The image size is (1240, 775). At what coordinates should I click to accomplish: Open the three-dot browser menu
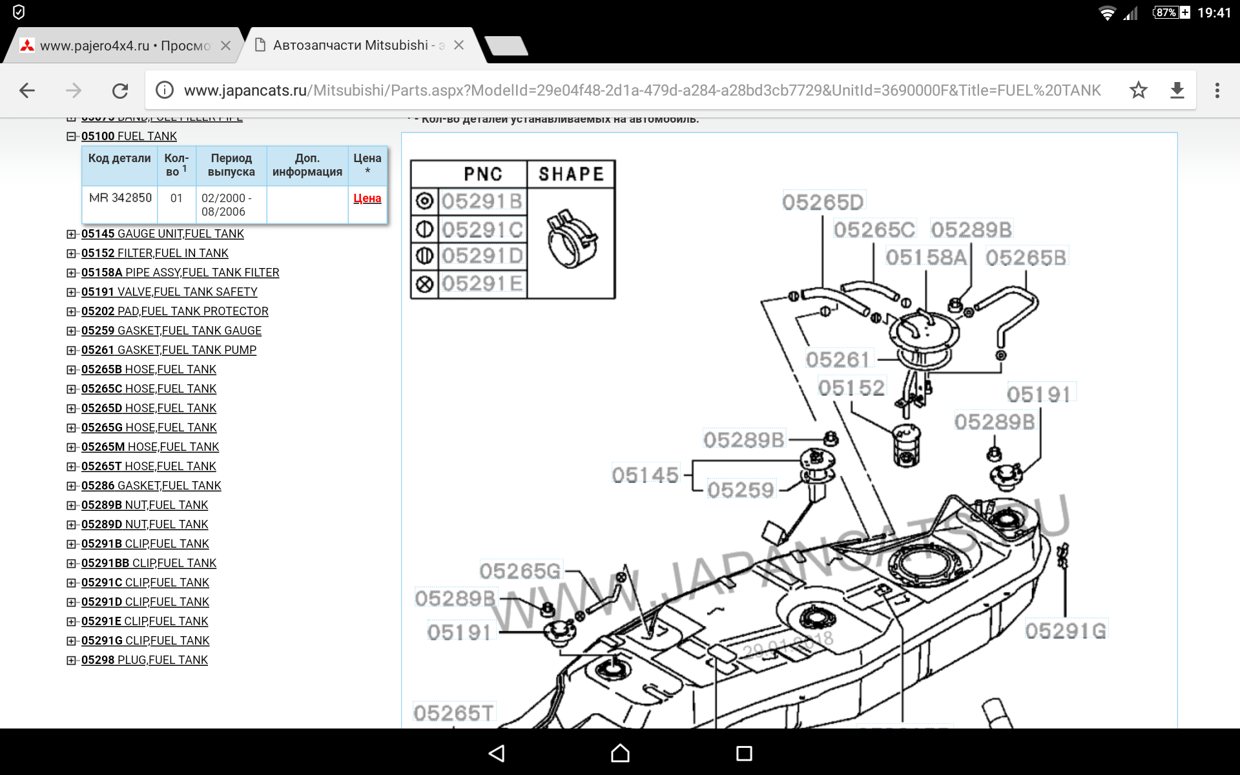pos(1217,90)
